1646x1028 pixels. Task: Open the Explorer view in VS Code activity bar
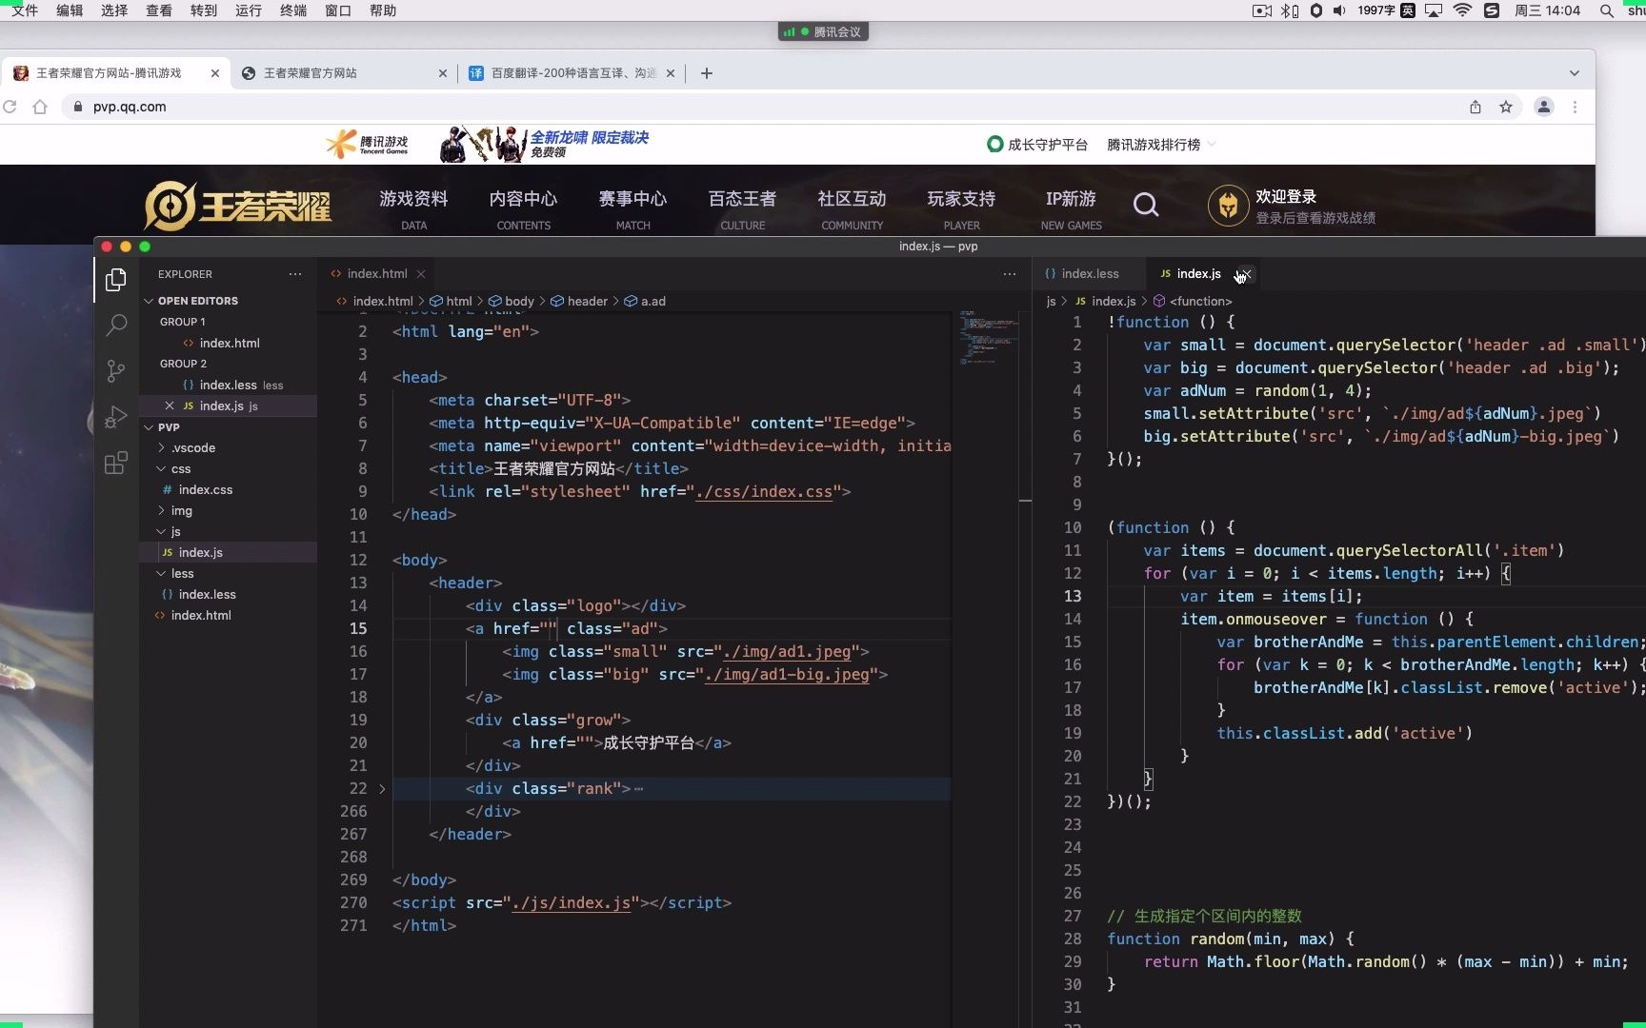(x=116, y=280)
